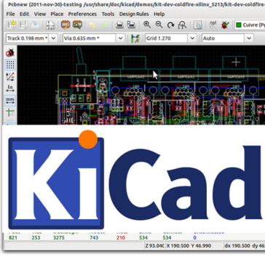The image size is (265, 265).
Task: Click the icon just before Undo
Action: tap(78, 25)
